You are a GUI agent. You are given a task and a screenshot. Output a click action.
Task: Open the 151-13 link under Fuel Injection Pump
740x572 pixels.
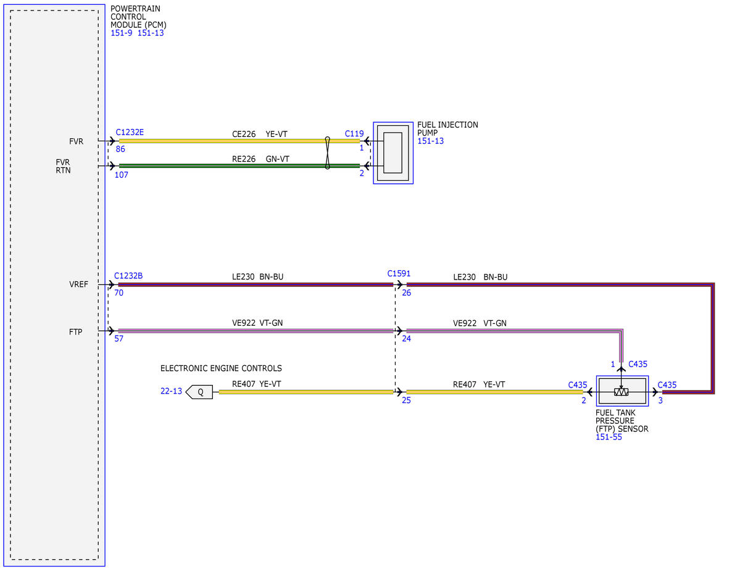430,141
